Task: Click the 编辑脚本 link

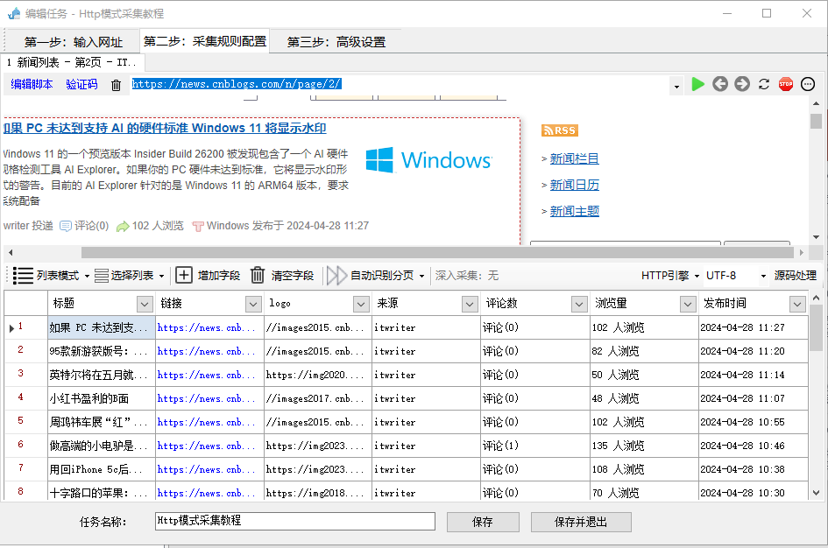Action: (x=32, y=84)
